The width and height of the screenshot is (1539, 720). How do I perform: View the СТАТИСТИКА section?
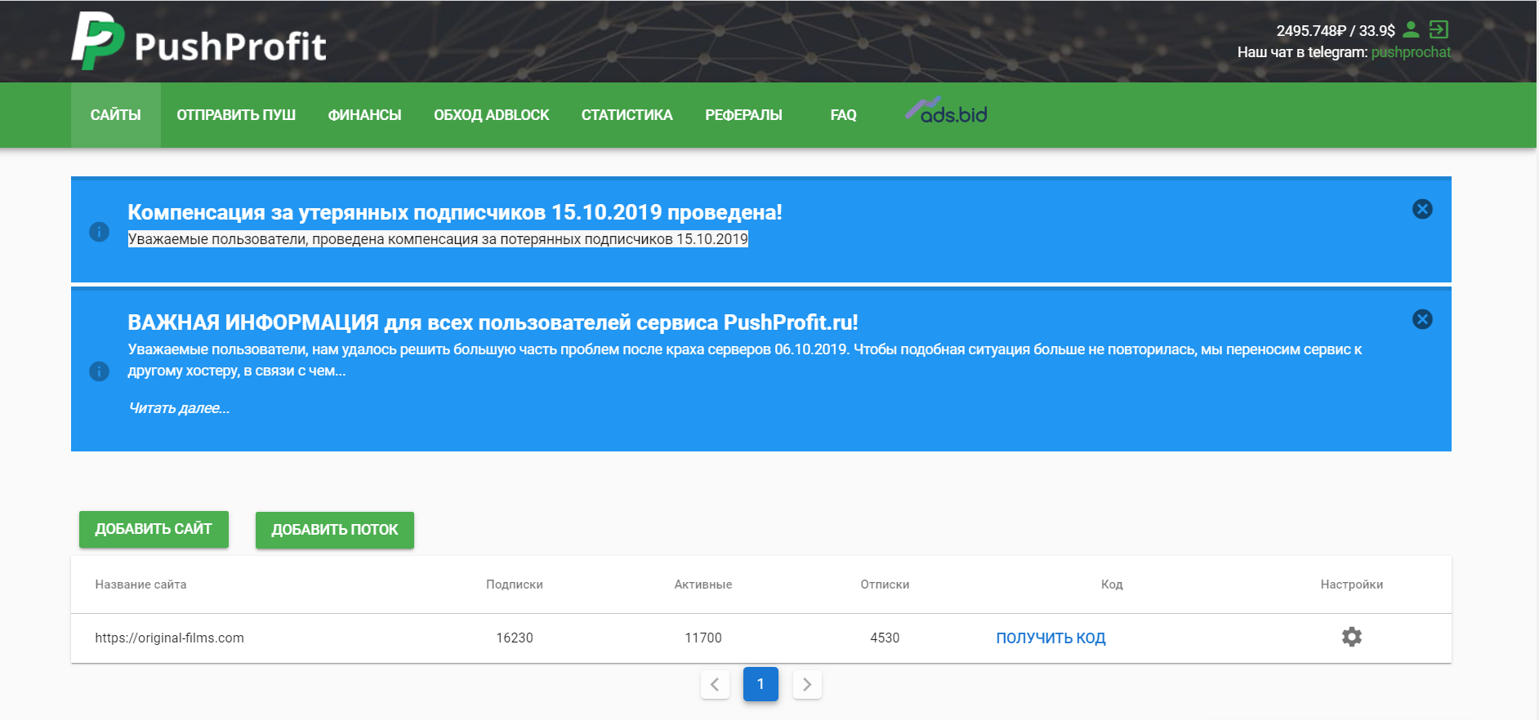[x=627, y=115]
